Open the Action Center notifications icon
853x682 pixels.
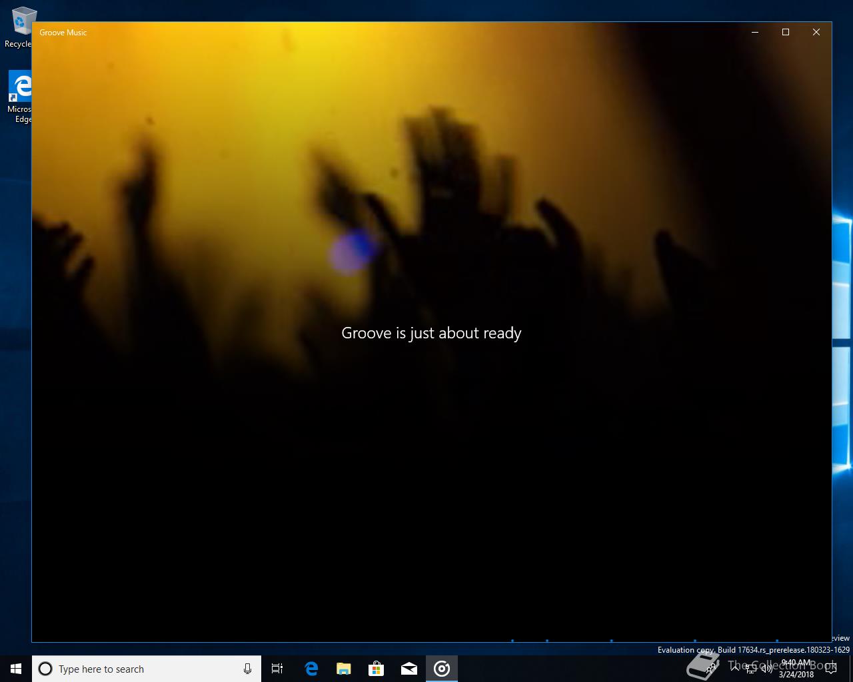tap(830, 669)
